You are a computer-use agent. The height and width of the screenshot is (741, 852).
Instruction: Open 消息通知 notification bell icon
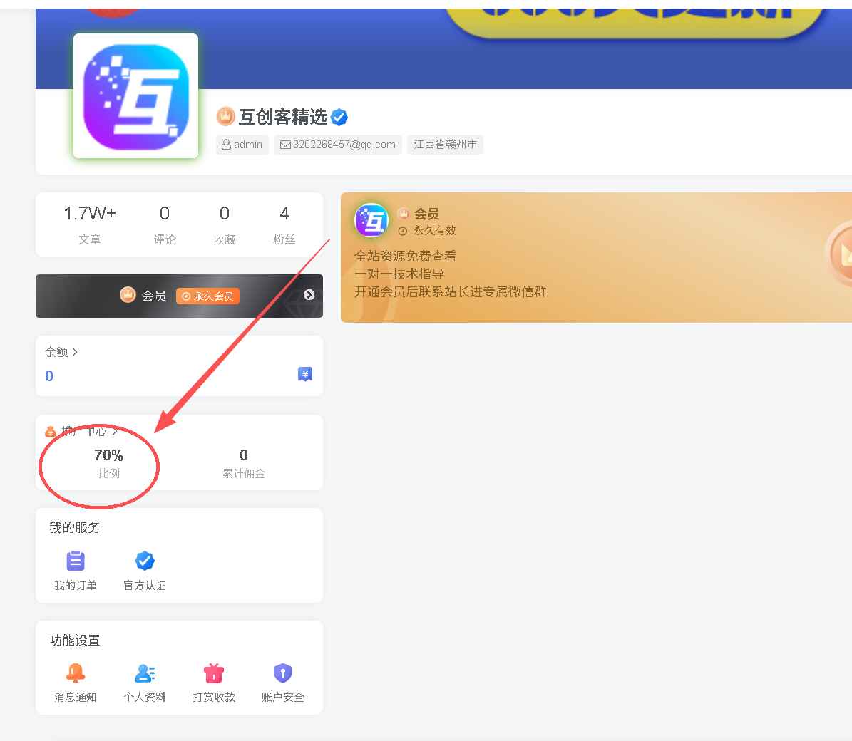click(x=75, y=672)
